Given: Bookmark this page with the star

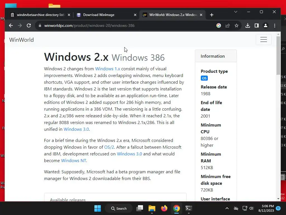Looking at the screenshot, I should (x=237, y=25).
